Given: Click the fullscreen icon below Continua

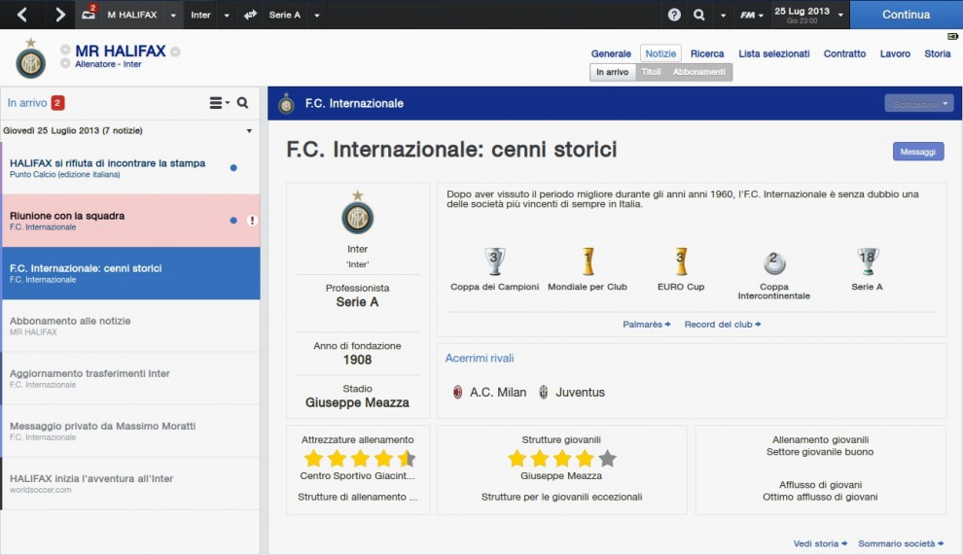Looking at the screenshot, I should click(952, 36).
